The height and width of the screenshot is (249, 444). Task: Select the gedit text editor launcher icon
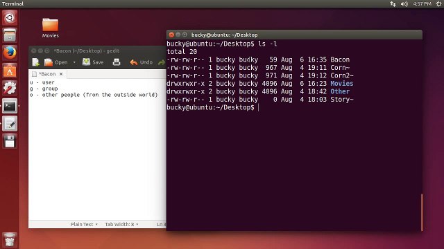pos(10,124)
